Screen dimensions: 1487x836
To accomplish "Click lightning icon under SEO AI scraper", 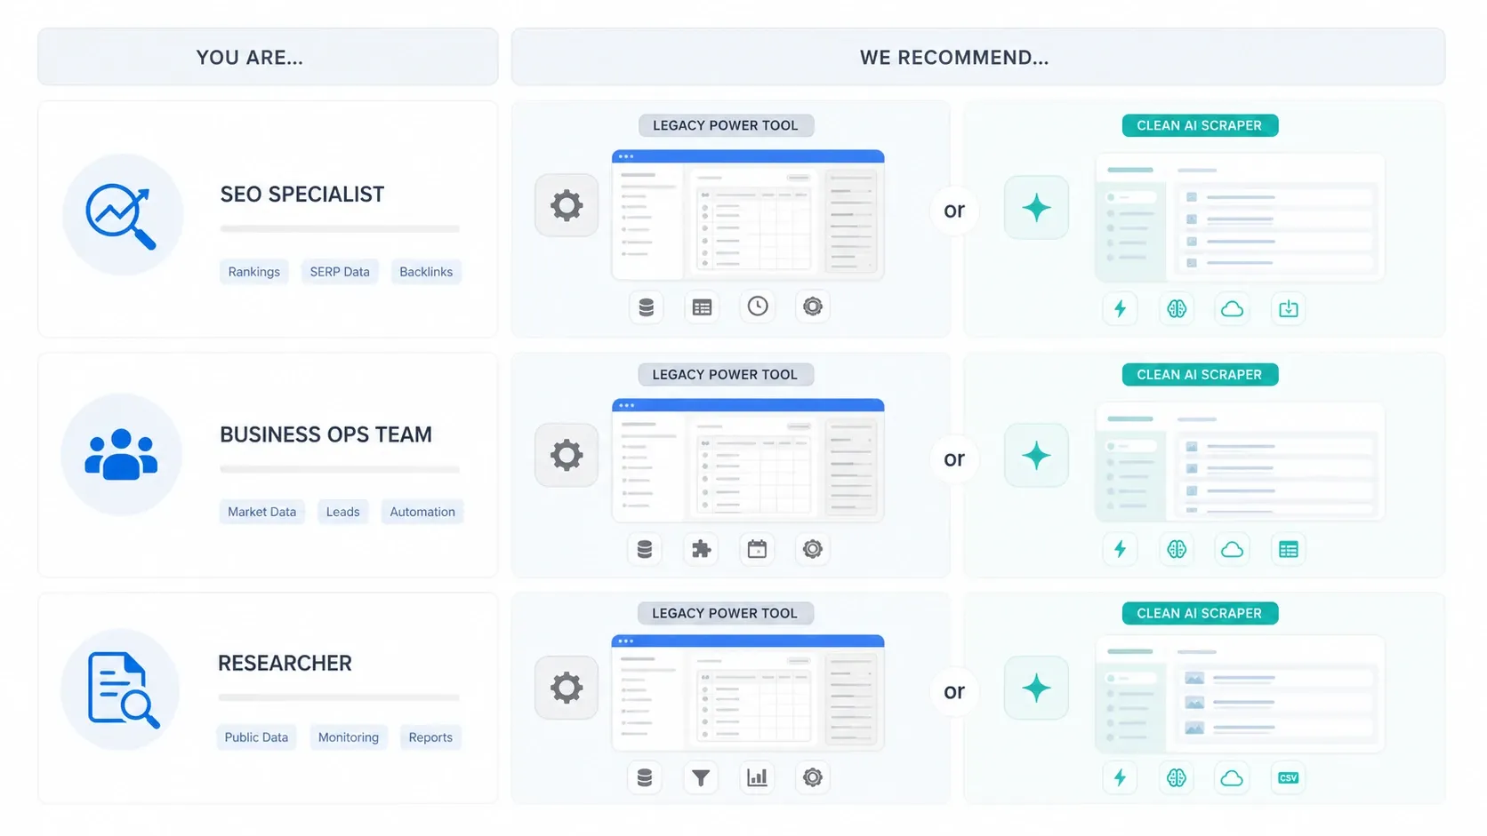I will [x=1120, y=309].
